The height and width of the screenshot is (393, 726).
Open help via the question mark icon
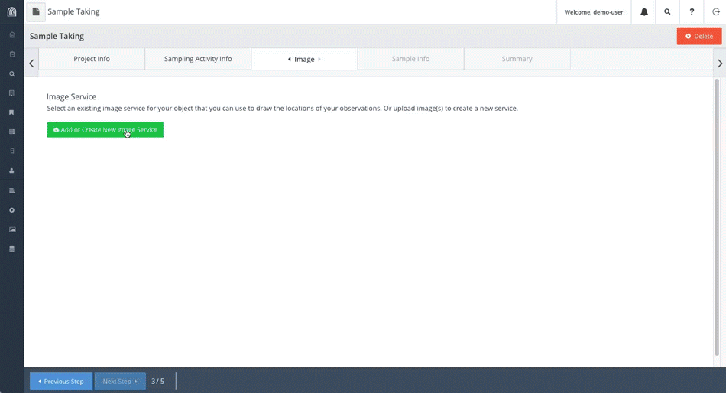click(692, 12)
